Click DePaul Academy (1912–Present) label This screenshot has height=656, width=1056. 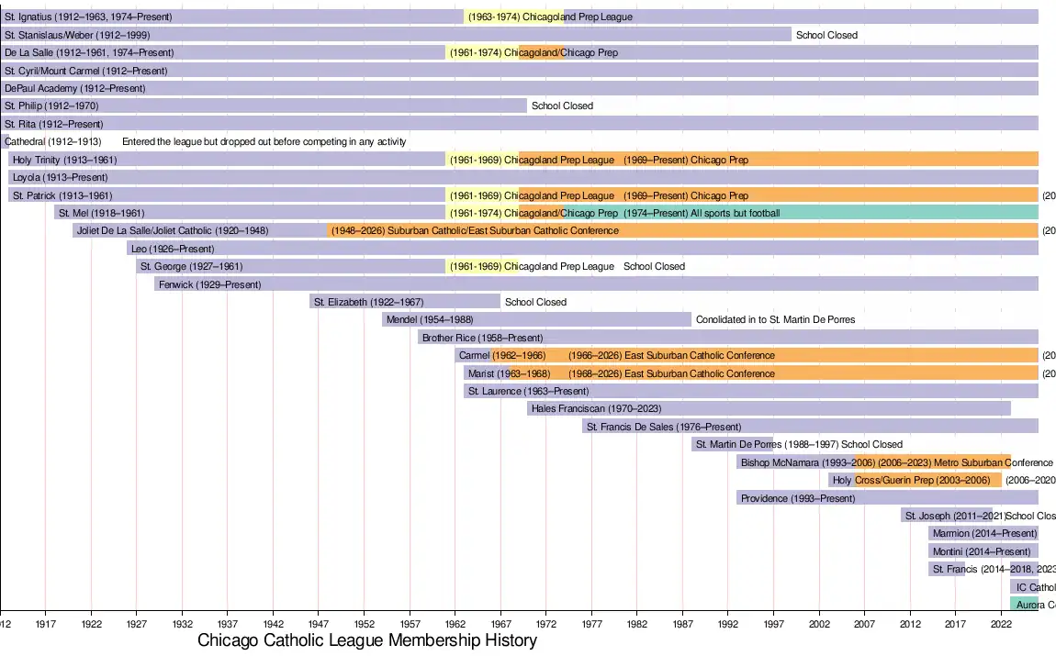click(x=74, y=88)
